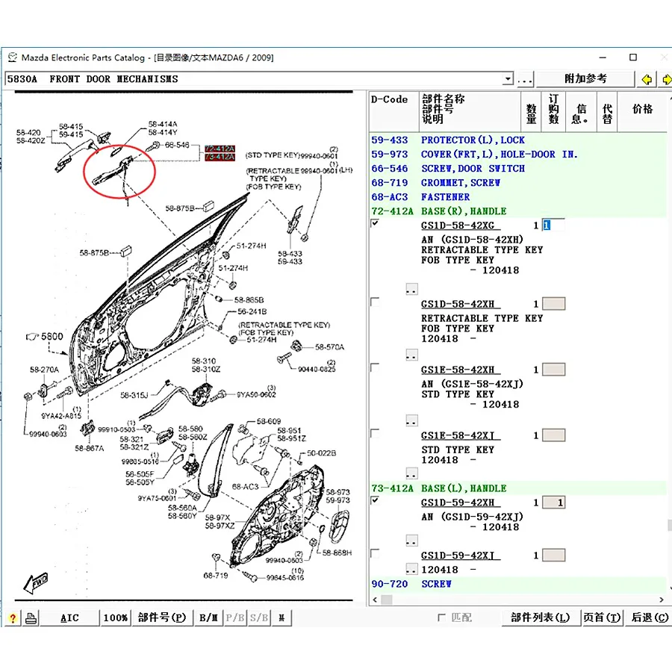This screenshot has width=672, height=672.
Task: Click the AIC button in bottom toolbar
Action: (x=69, y=618)
